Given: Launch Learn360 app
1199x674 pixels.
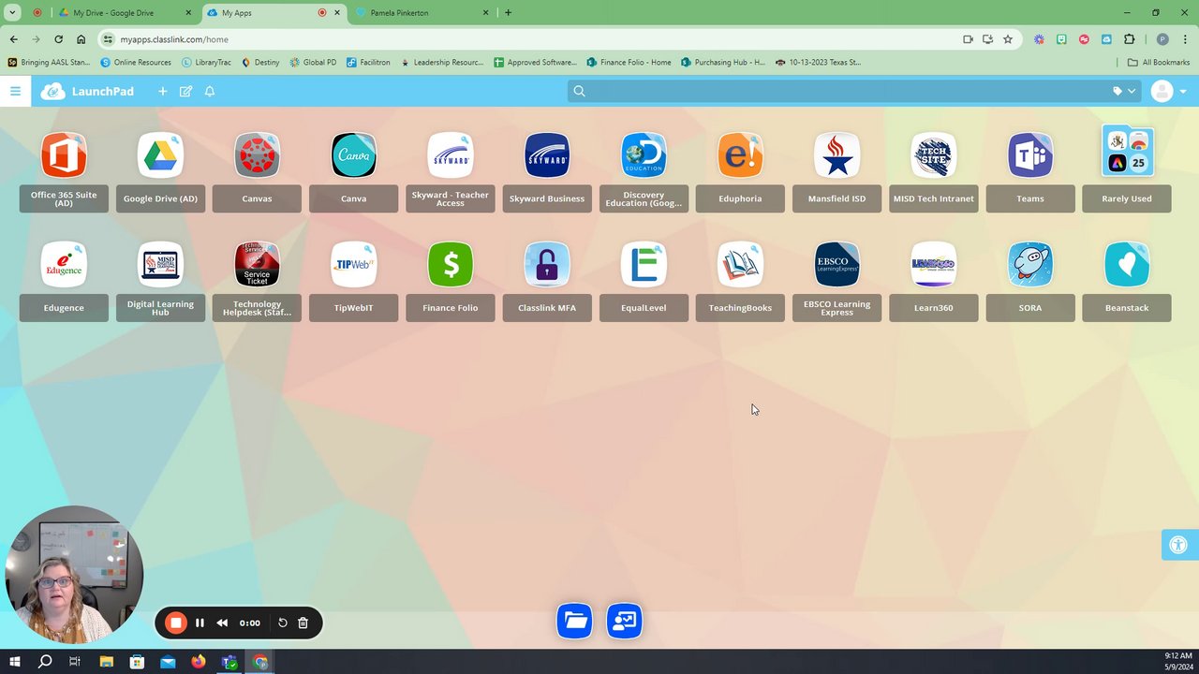Looking at the screenshot, I should tap(933, 265).
